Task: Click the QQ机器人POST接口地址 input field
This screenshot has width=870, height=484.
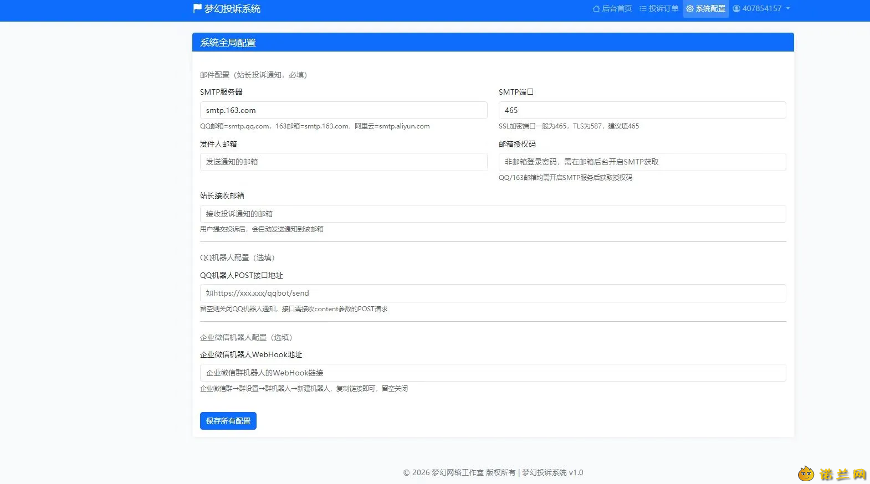Action: [493, 293]
